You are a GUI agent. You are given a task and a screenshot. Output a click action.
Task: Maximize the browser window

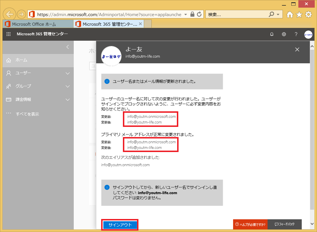point(293,4)
